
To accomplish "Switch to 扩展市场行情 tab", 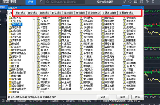I will (x=110, y=13).
